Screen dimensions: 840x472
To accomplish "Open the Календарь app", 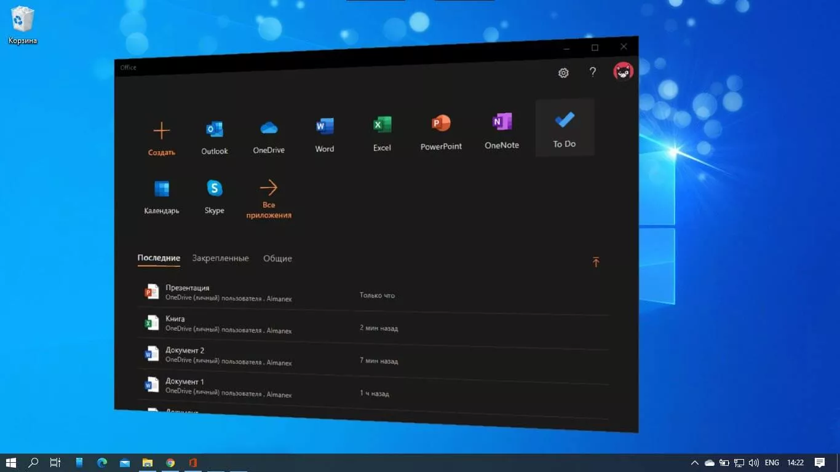I will click(x=162, y=197).
